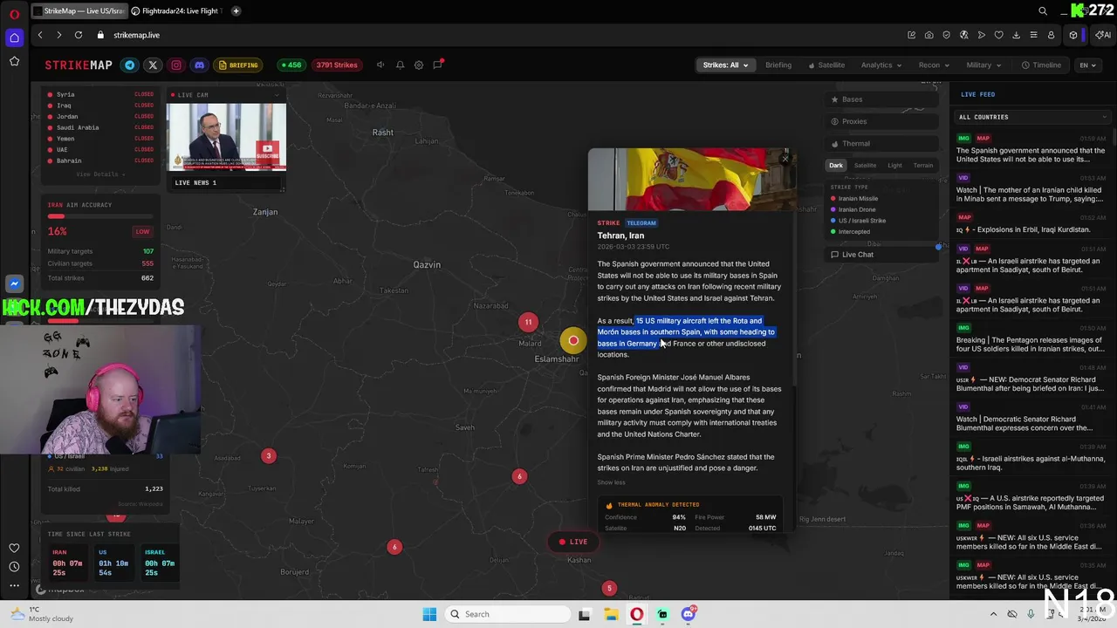Expand the Analytics dropdown menu

click(x=881, y=65)
